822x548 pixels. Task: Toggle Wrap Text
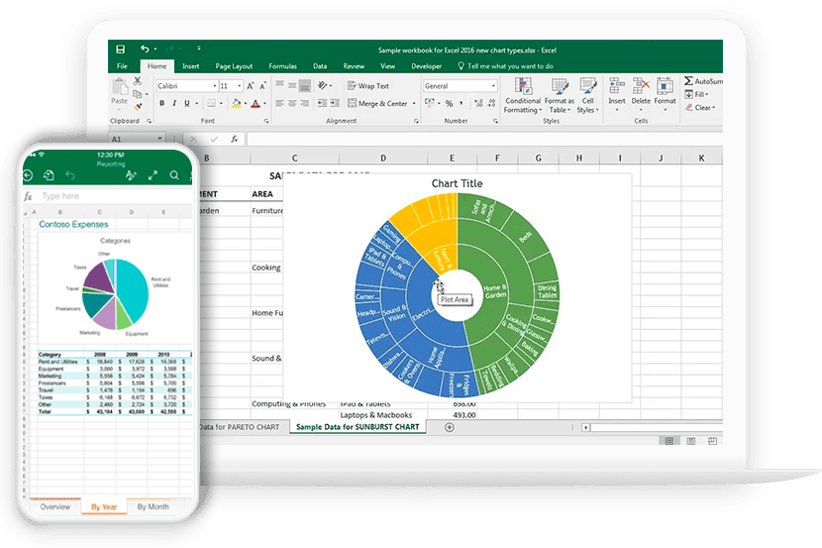[x=368, y=86]
